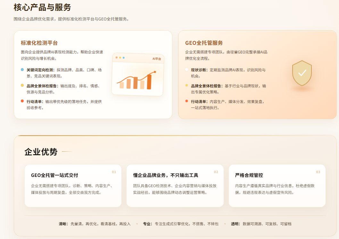This screenshot has height=239, width=339.
Task: Click the GEO全托管服务 card title
Action: pyautogui.click(x=204, y=43)
